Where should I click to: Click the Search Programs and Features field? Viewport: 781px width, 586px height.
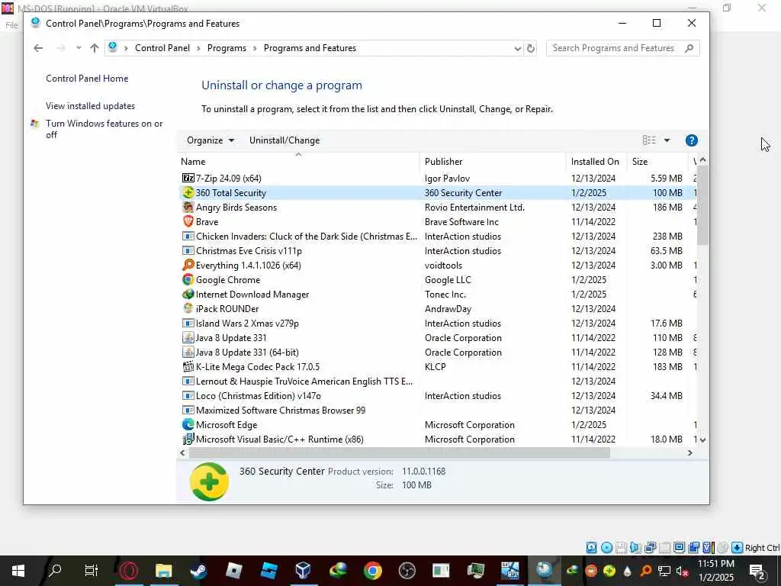click(x=622, y=48)
